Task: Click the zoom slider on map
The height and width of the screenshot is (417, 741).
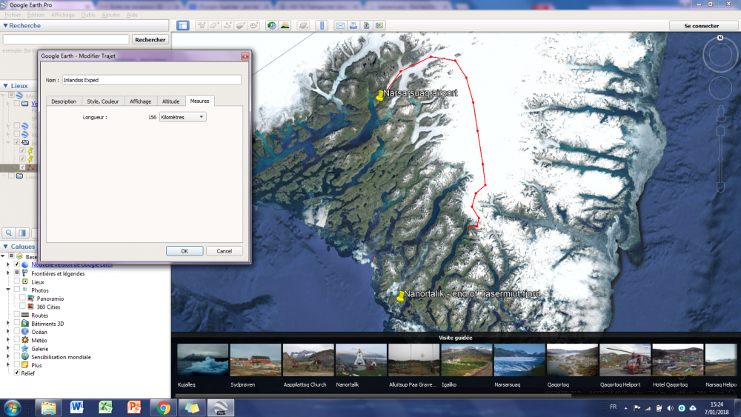Action: (721, 159)
